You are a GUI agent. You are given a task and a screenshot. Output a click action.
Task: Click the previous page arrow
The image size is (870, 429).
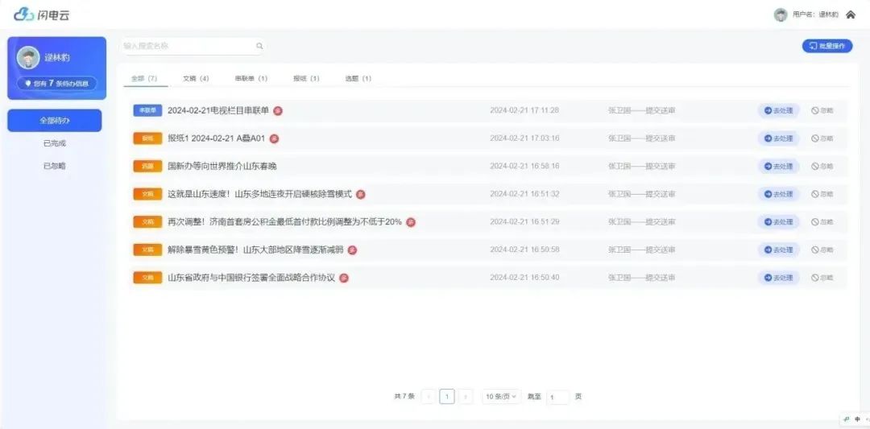pyautogui.click(x=429, y=396)
